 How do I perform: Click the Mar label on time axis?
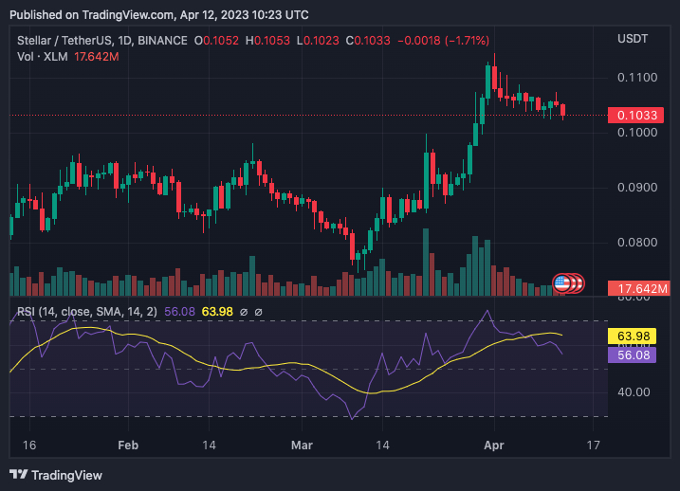(x=302, y=446)
